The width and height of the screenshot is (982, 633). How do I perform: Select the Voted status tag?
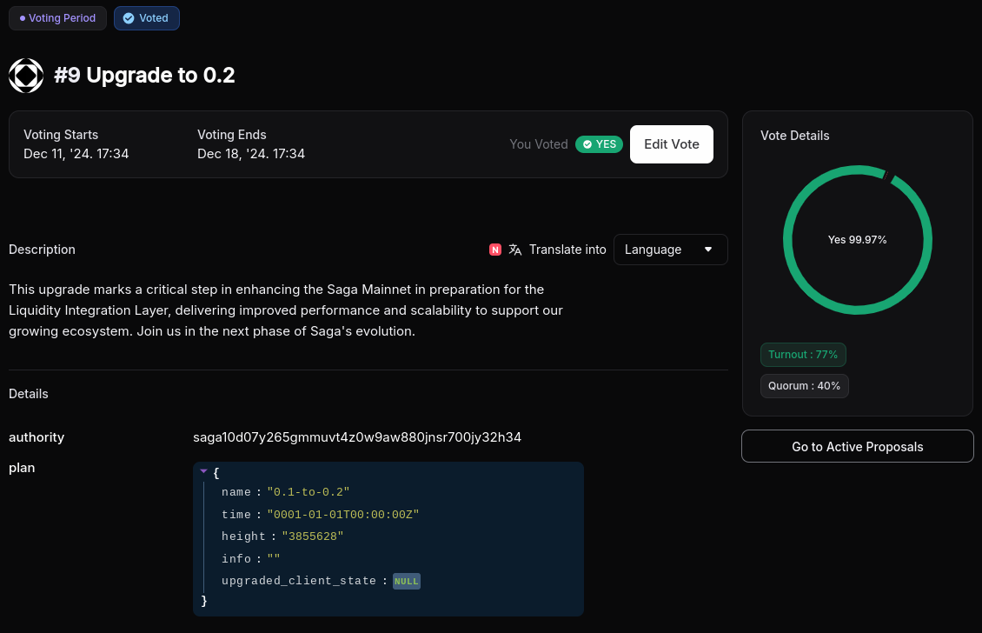[147, 18]
